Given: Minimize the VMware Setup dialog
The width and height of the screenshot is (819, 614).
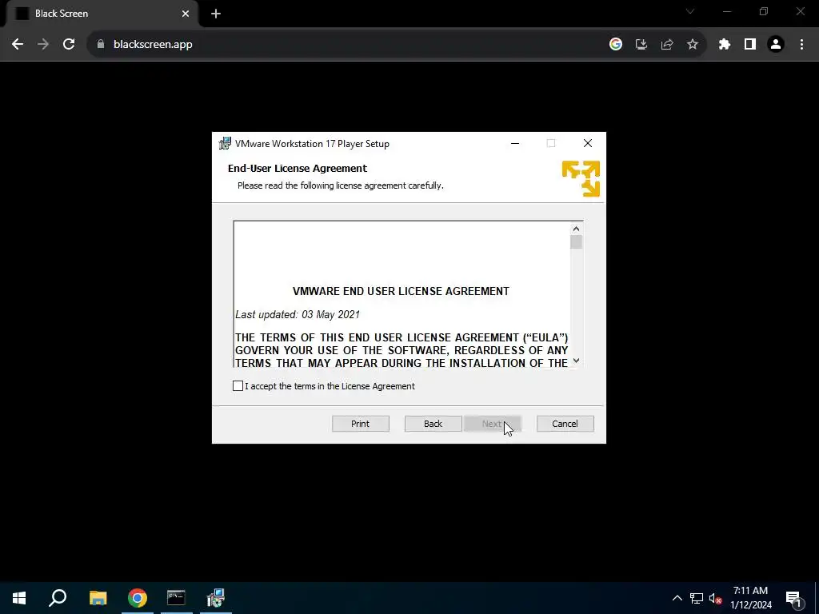Looking at the screenshot, I should tap(515, 143).
